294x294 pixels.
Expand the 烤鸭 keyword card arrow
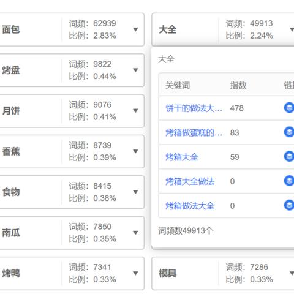pos(135,273)
